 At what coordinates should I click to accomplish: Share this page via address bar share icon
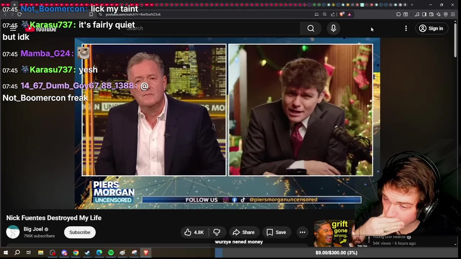(333, 14)
